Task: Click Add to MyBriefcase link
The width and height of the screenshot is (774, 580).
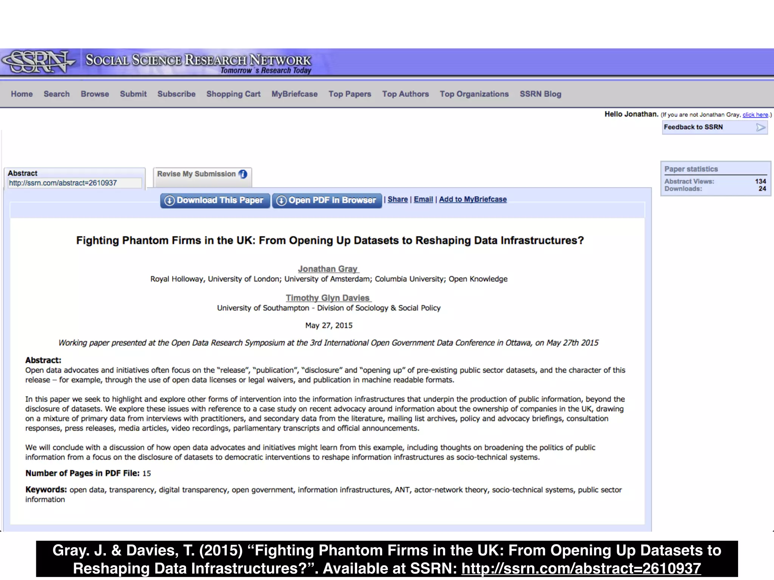Action: [x=472, y=199]
